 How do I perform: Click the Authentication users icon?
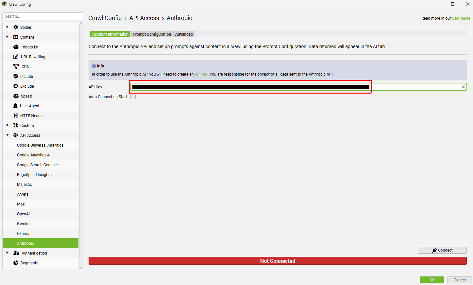(x=16, y=253)
